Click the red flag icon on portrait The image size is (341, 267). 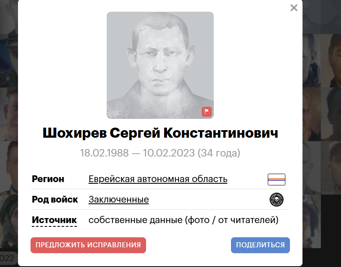(x=206, y=112)
